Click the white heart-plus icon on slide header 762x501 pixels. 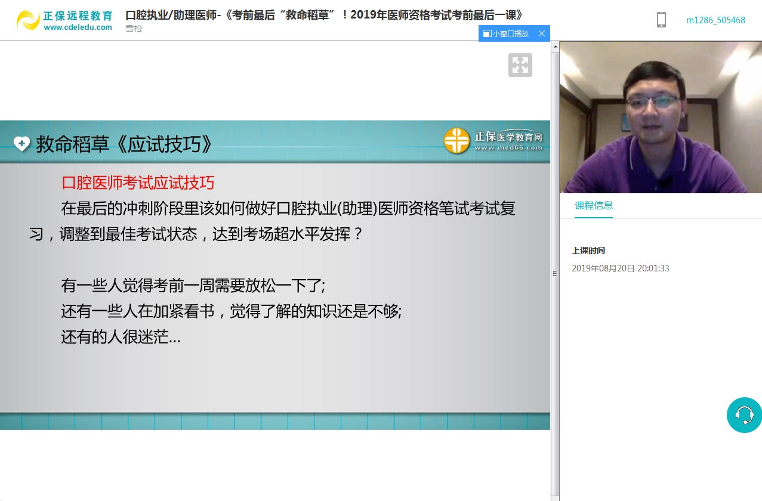[x=21, y=144]
